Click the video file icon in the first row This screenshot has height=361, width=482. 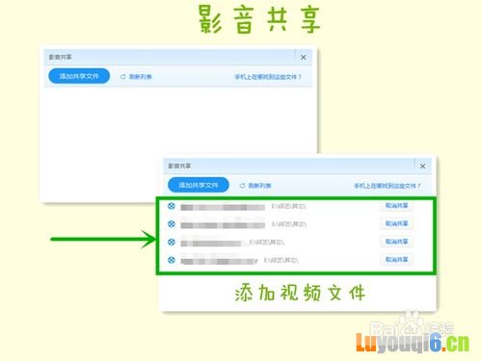coord(172,206)
